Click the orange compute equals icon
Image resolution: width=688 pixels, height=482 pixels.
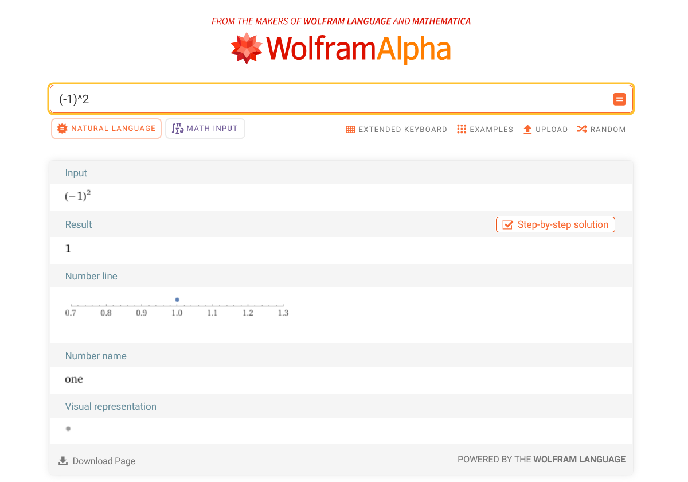(x=619, y=99)
